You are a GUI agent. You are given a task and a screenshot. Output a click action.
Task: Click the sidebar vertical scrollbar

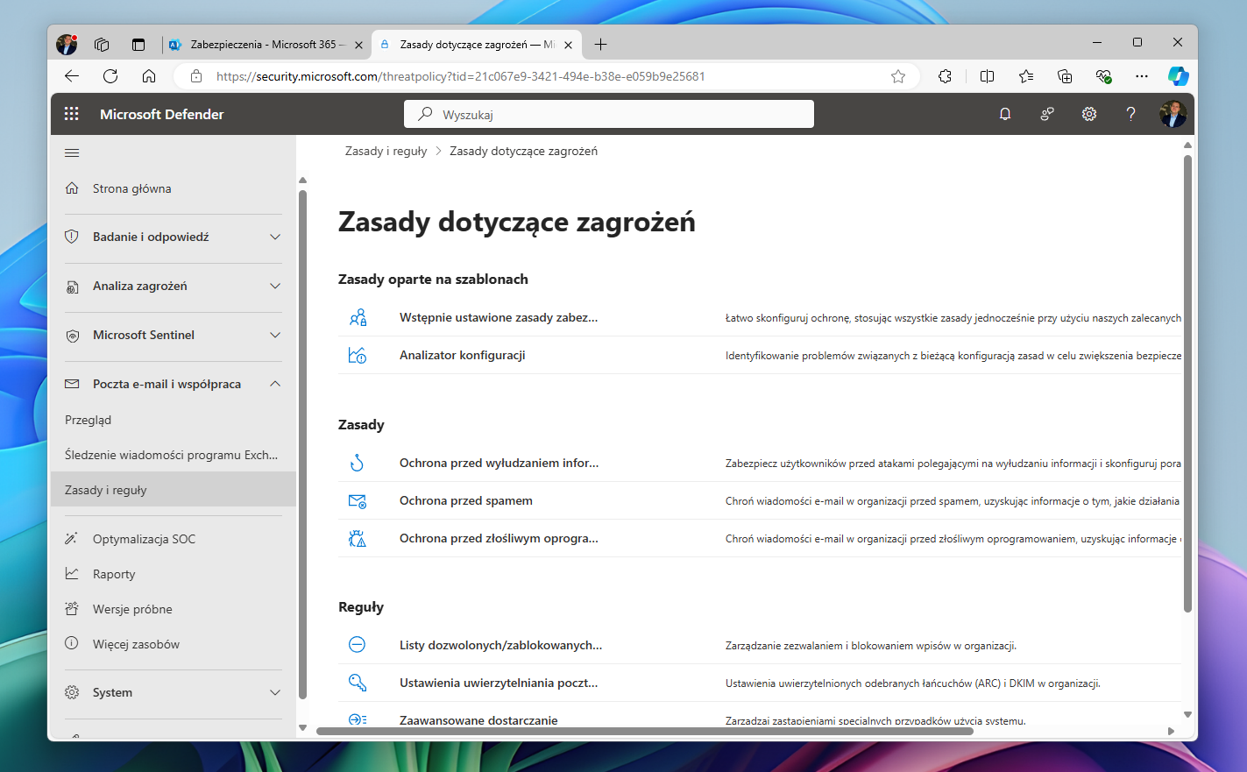tap(302, 444)
